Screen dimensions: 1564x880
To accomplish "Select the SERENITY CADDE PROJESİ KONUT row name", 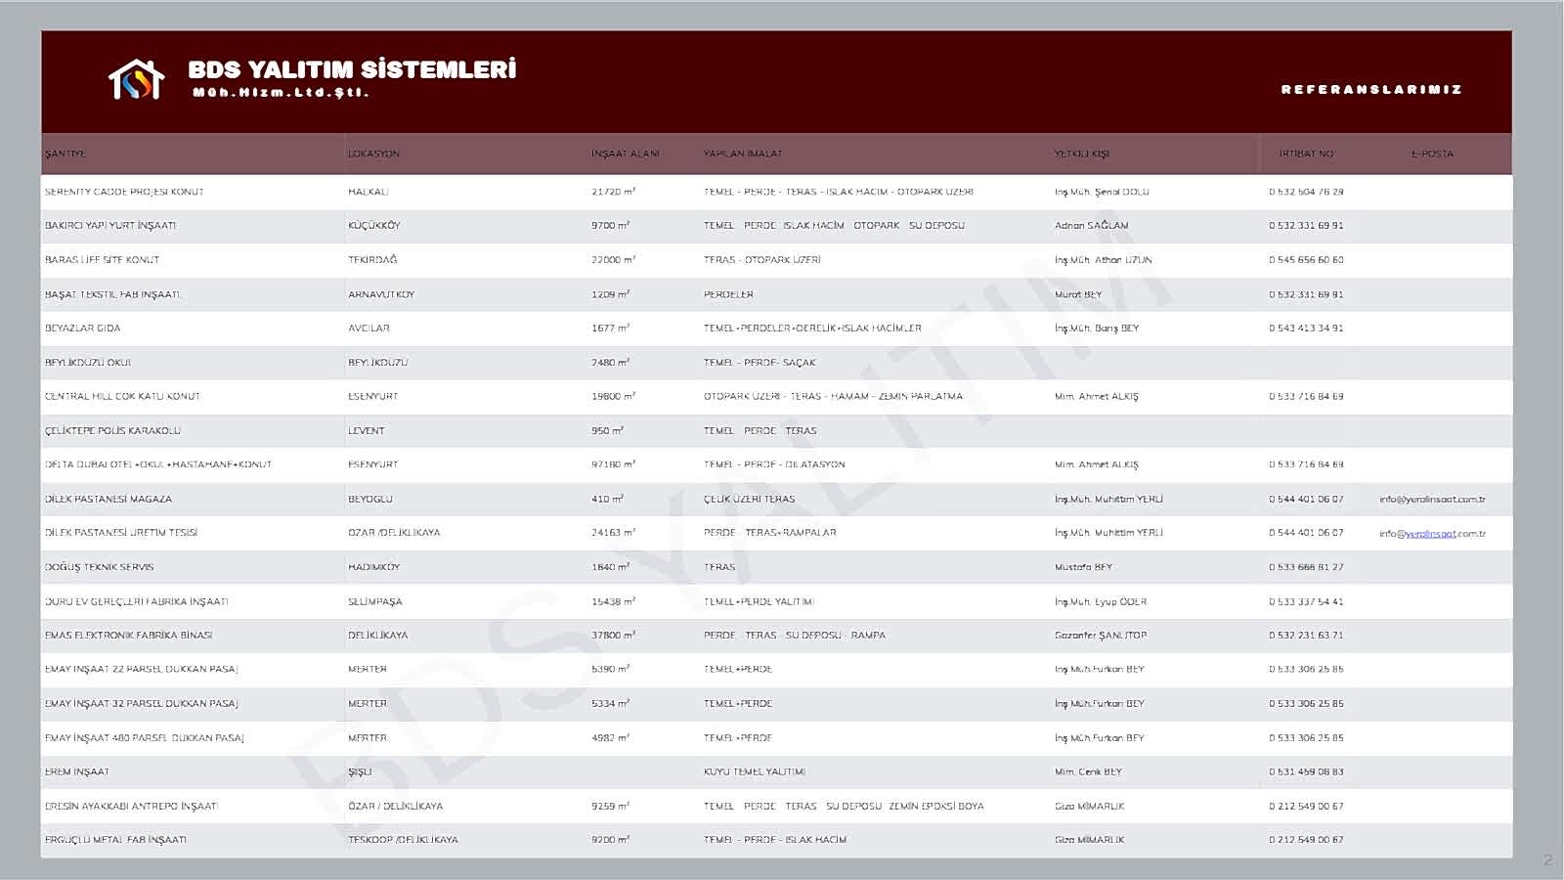I will tap(124, 193).
